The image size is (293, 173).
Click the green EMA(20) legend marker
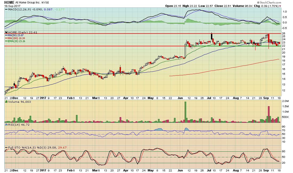point(6,41)
